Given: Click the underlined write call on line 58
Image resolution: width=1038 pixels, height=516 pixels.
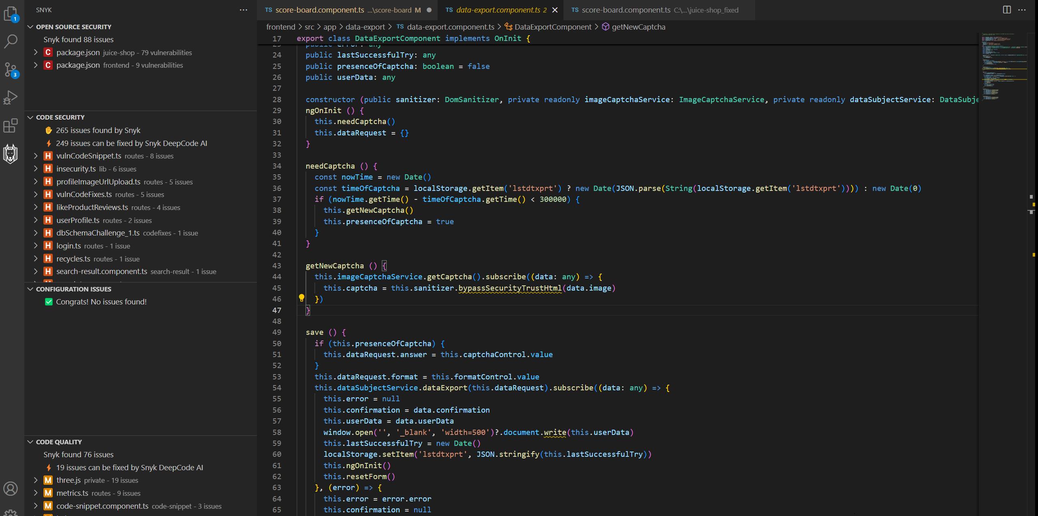Looking at the screenshot, I should (x=555, y=432).
